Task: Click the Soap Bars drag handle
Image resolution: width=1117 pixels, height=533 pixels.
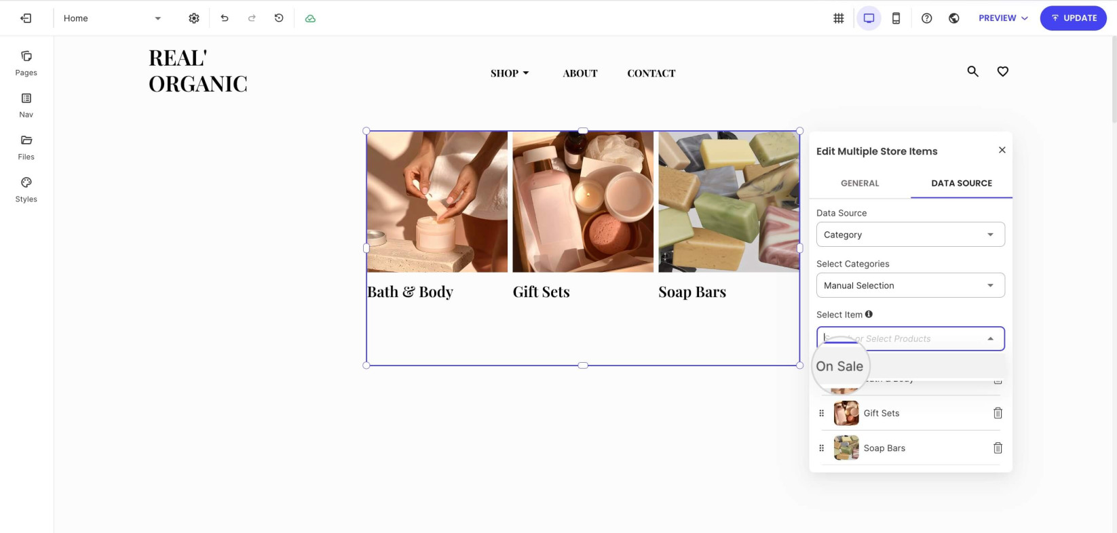Action: point(821,448)
